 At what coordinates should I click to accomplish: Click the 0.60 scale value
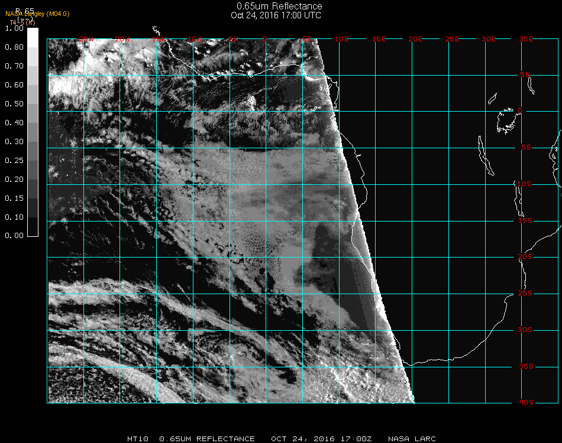(14, 85)
